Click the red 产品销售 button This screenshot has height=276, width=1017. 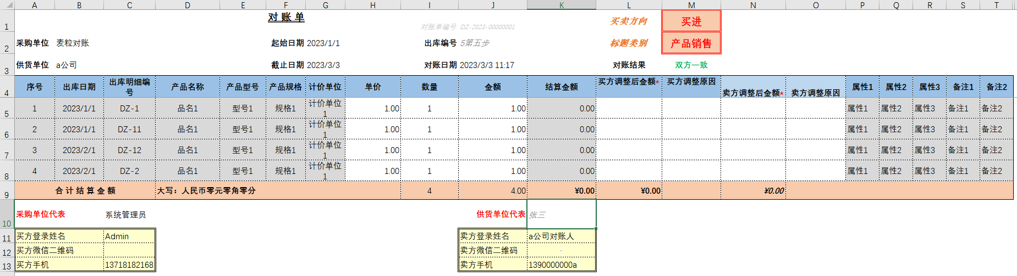pyautogui.click(x=691, y=43)
